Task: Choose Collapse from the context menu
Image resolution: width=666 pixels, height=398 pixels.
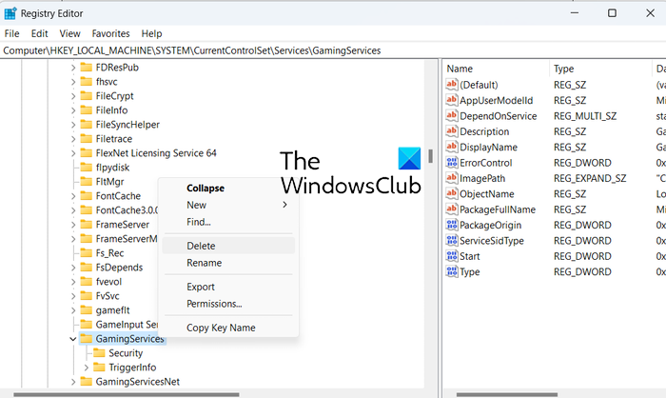Action: click(x=228, y=188)
